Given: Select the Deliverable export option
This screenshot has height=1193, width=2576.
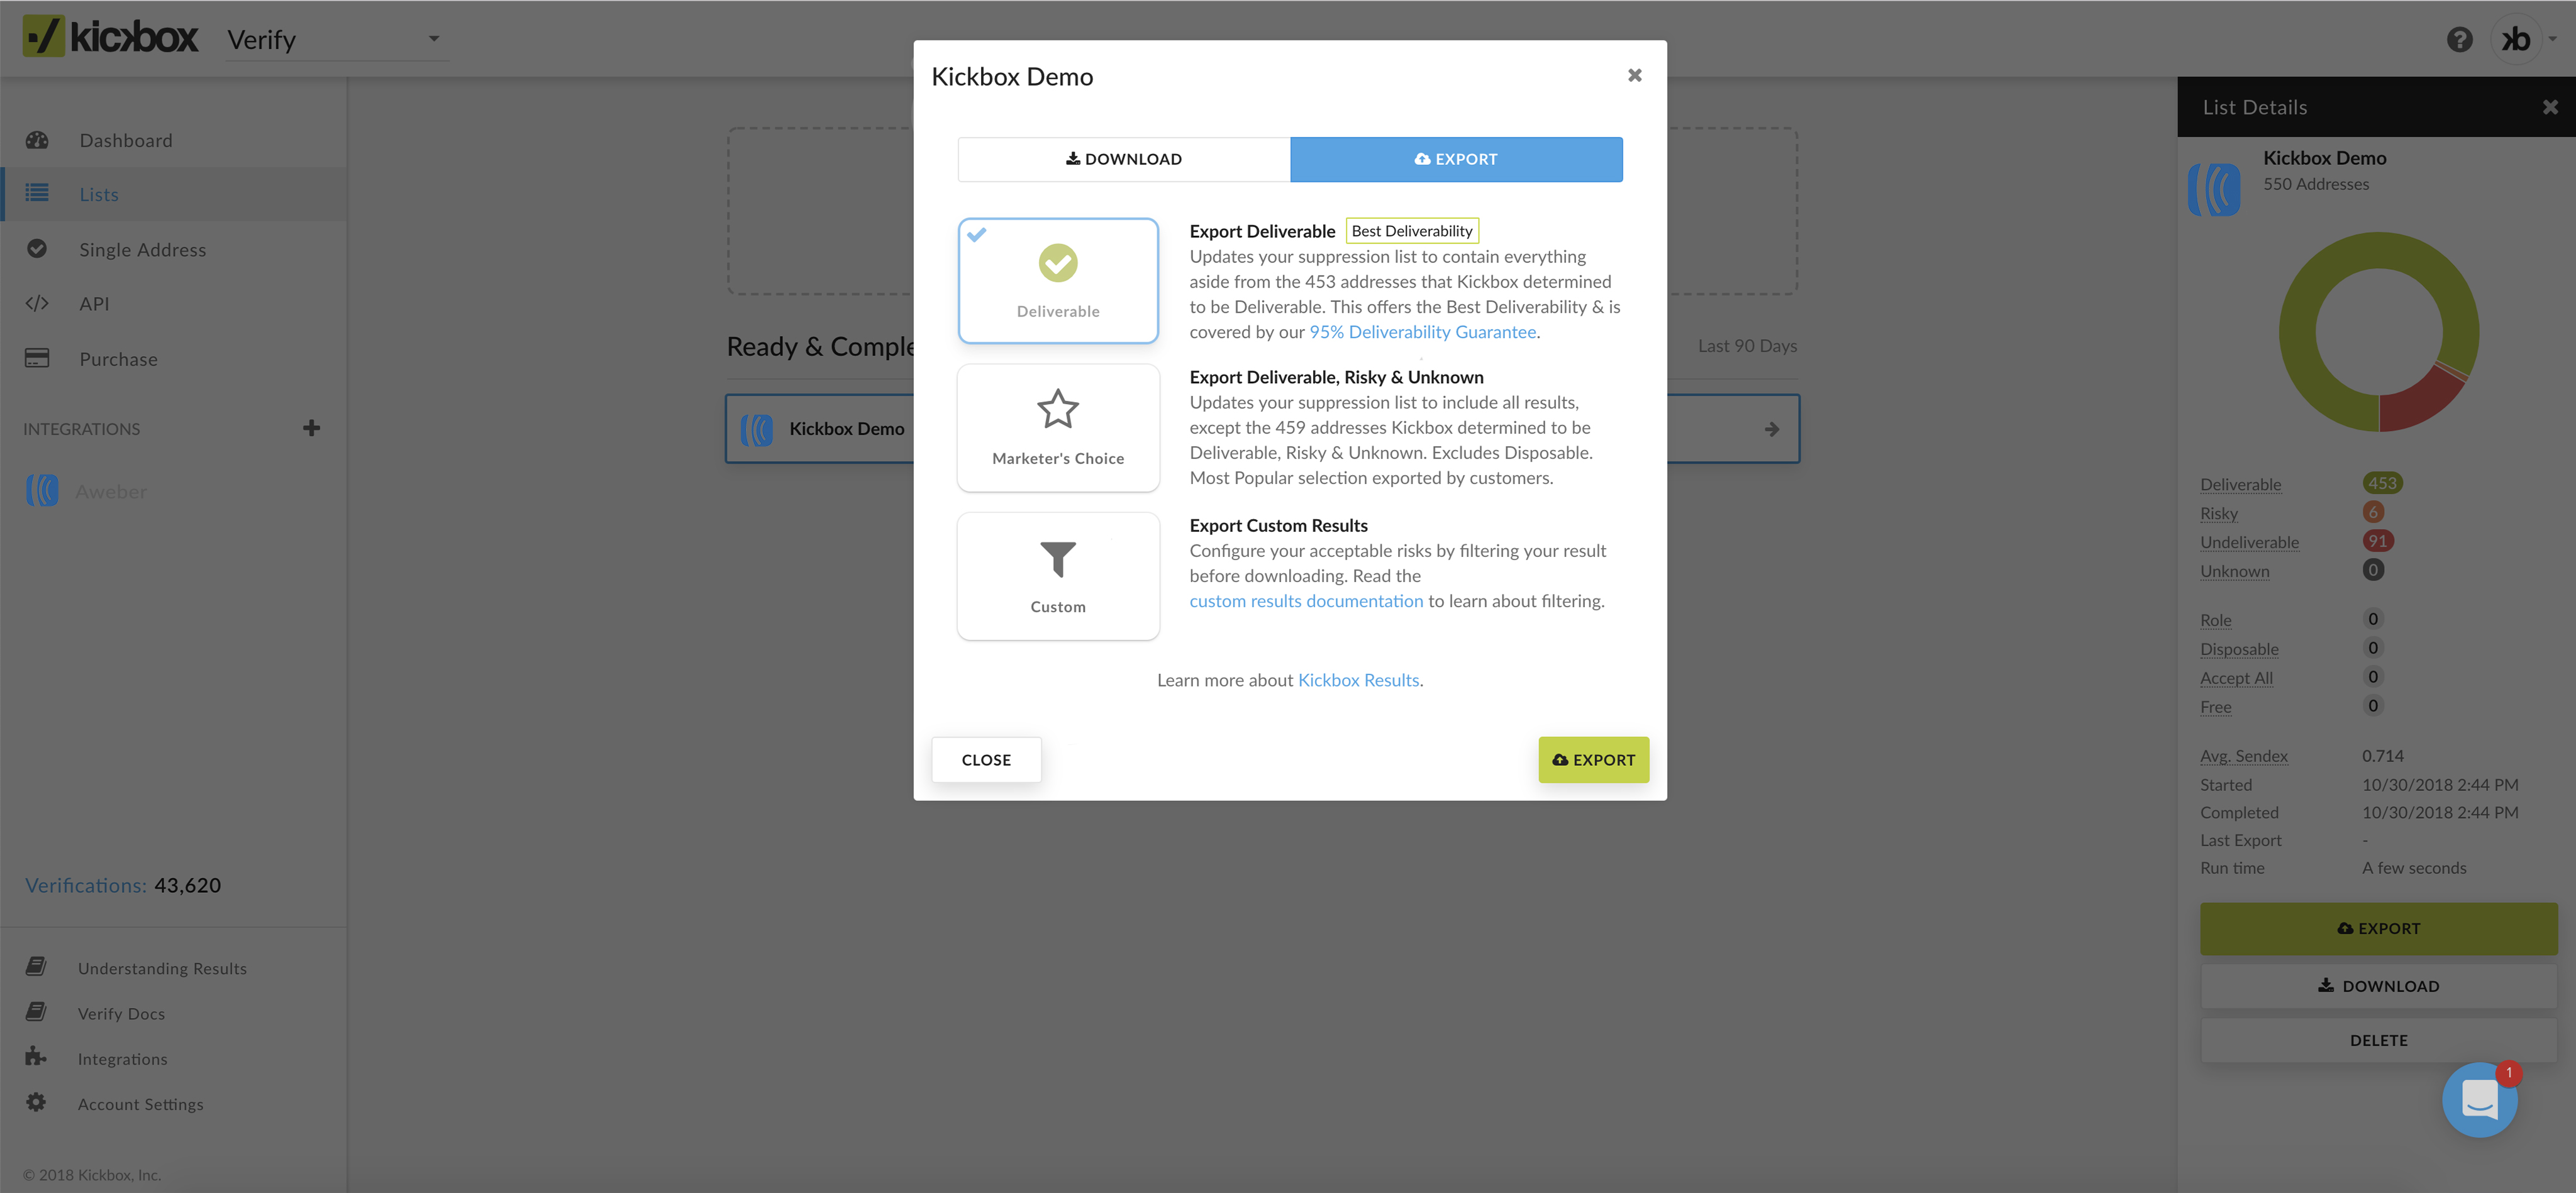Looking at the screenshot, I should (1057, 281).
